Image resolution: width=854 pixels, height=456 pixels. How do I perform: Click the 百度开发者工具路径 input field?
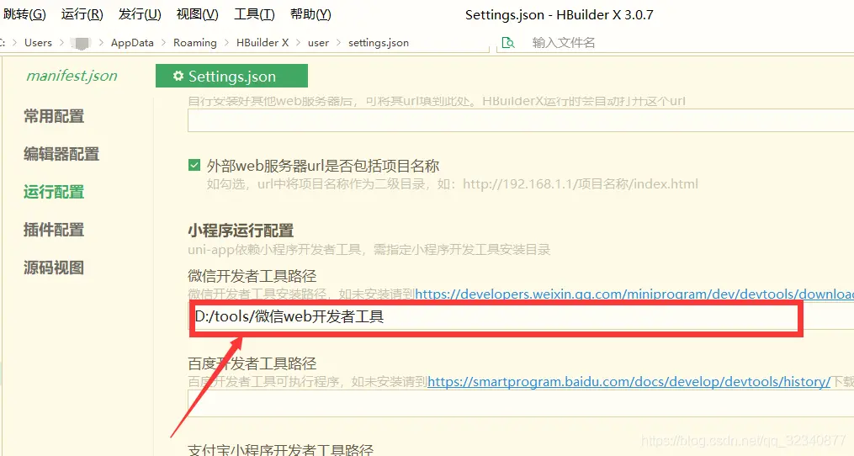tap(521, 404)
